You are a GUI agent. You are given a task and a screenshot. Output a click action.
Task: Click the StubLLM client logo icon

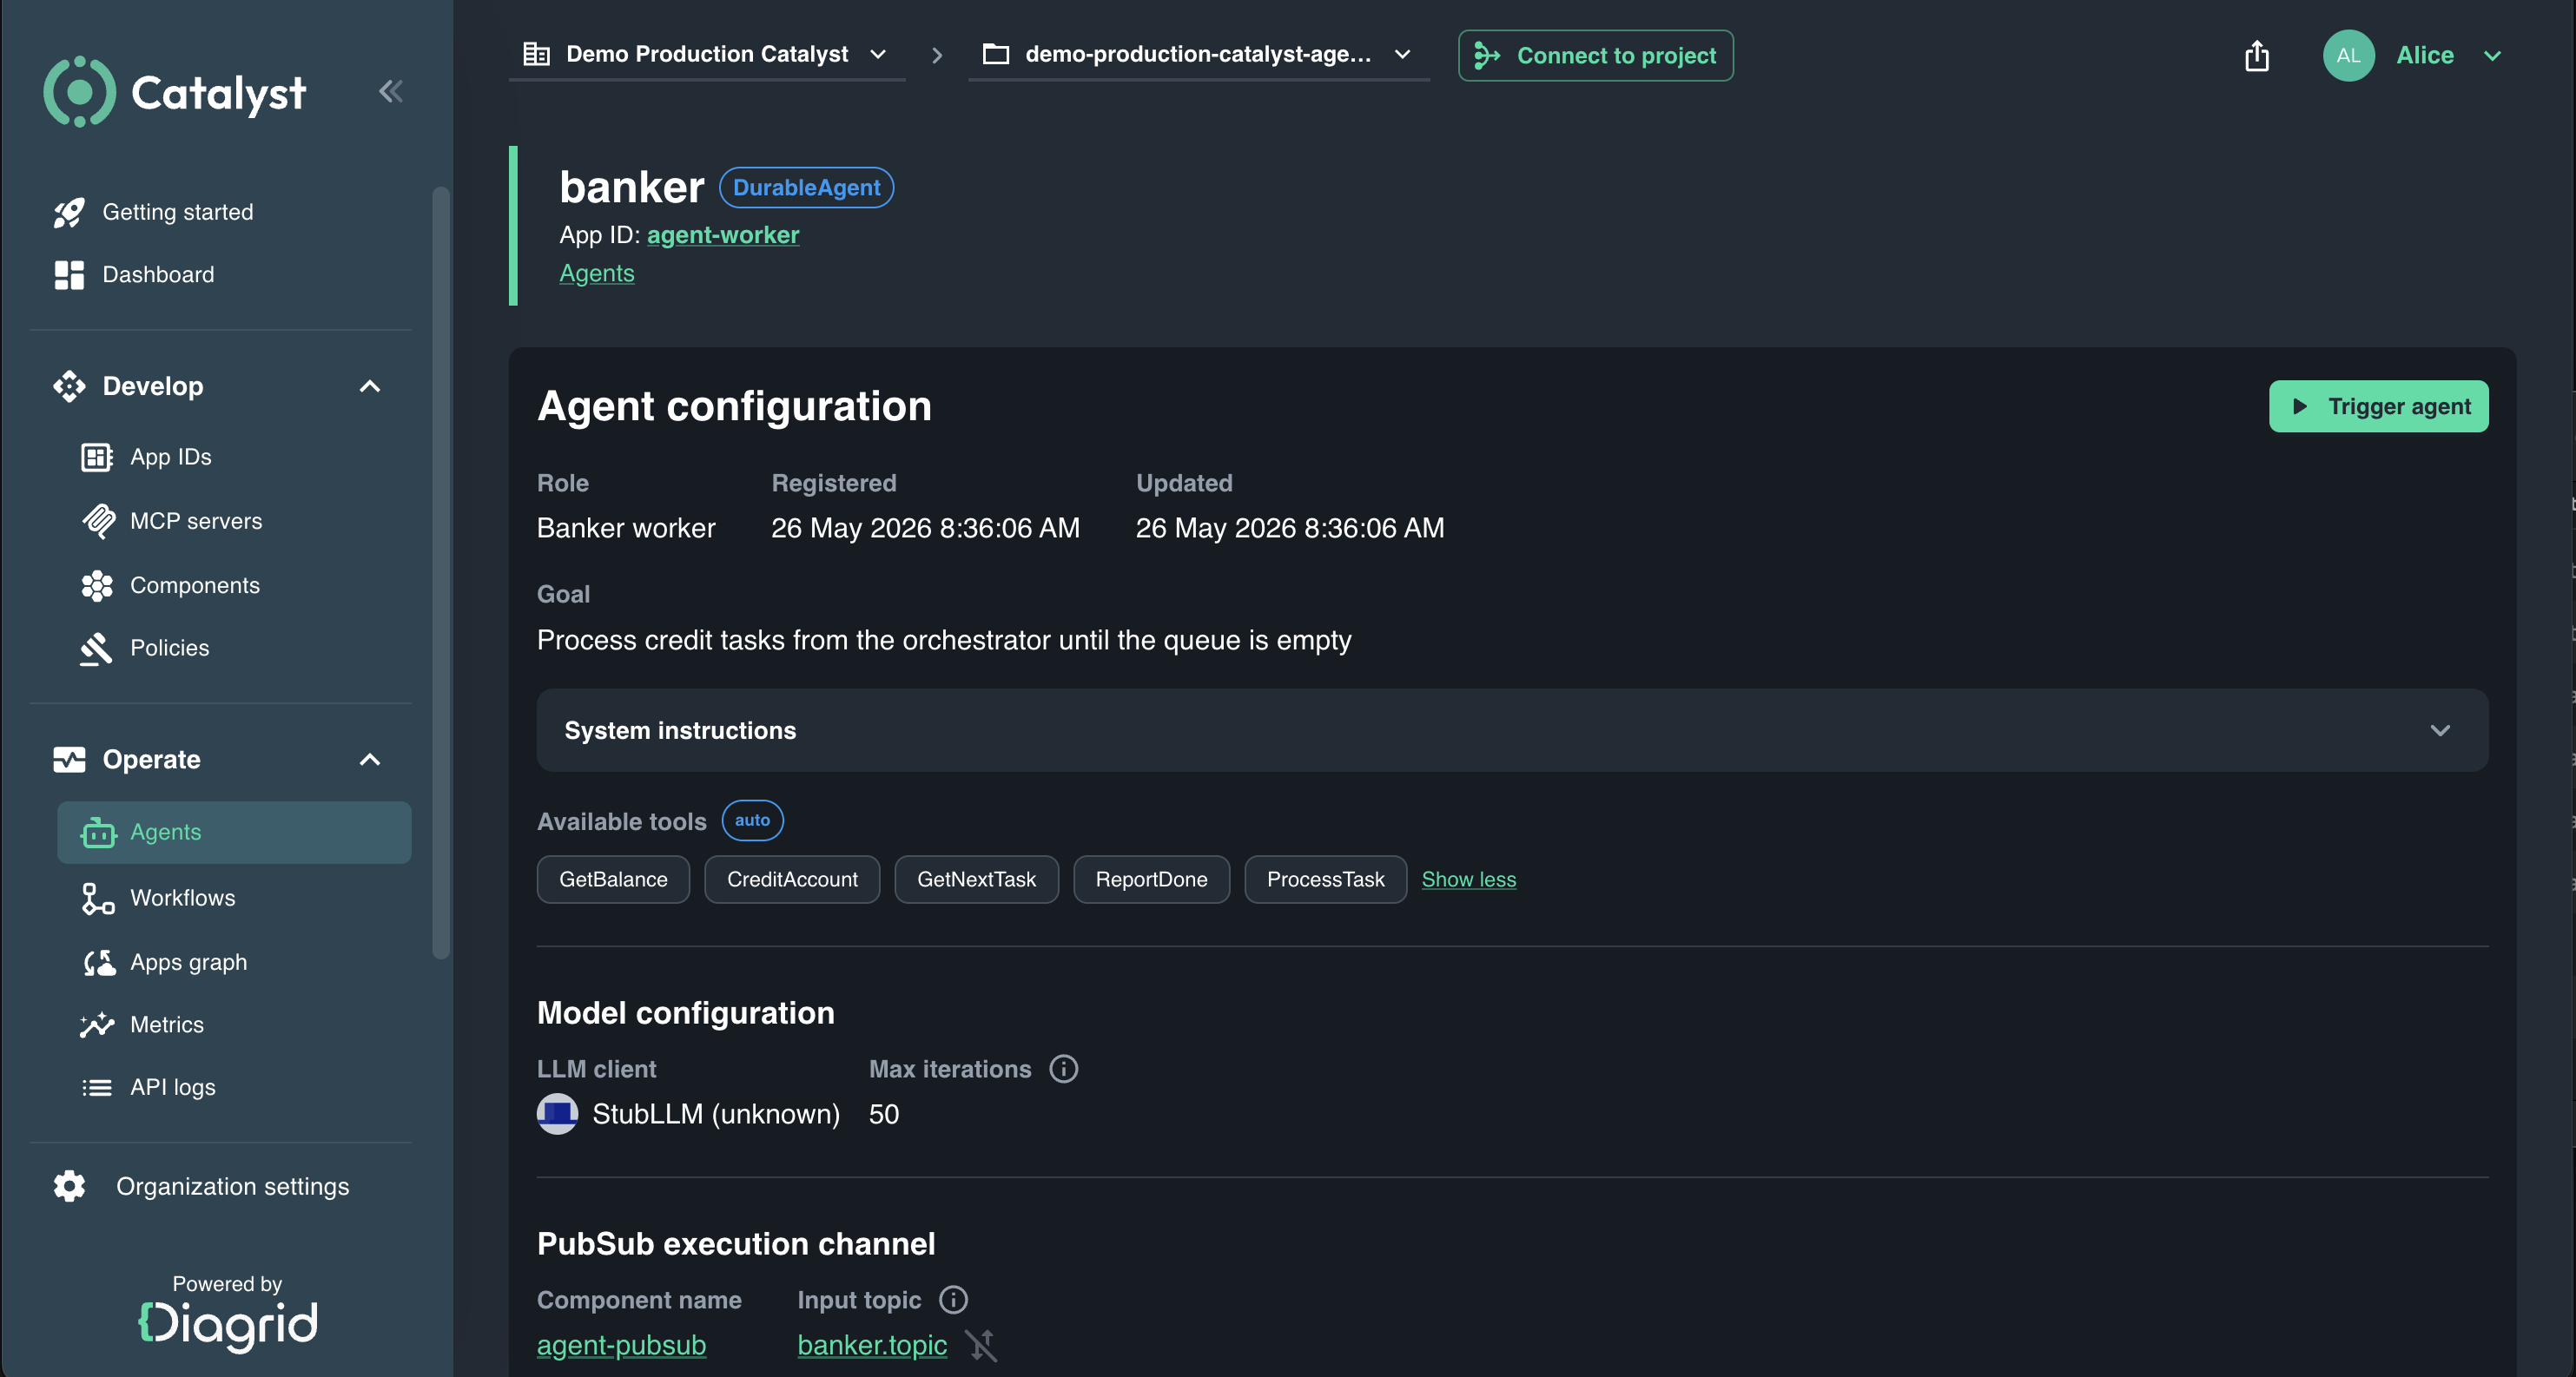coord(557,1114)
